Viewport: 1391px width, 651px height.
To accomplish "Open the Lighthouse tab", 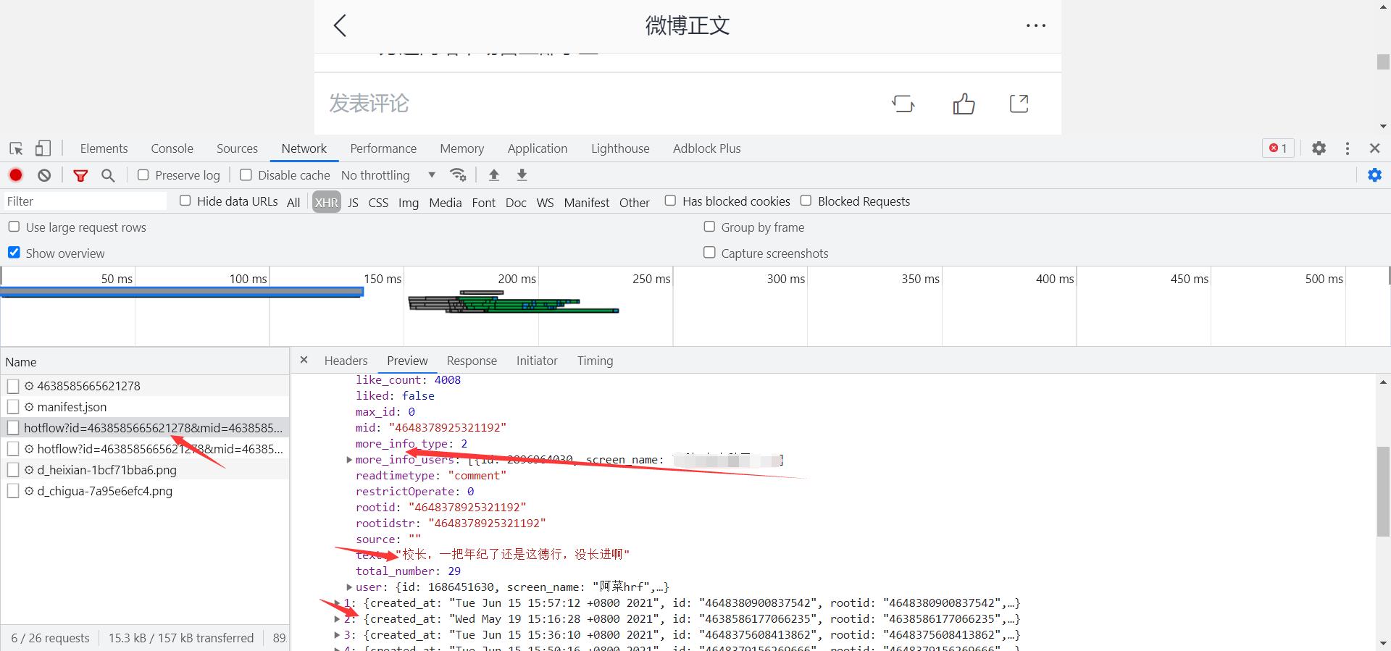I will 620,148.
